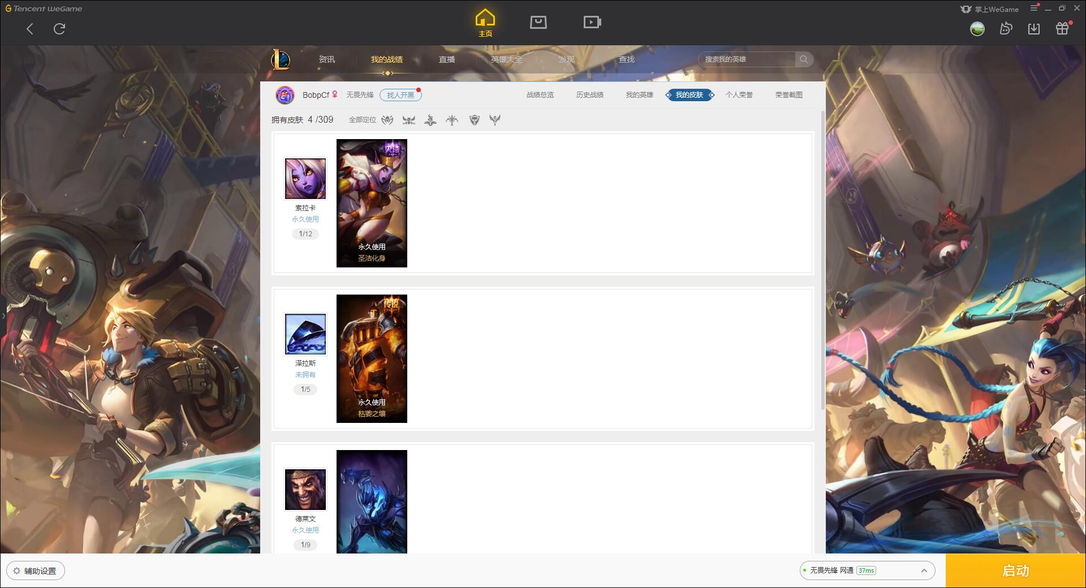The image size is (1086, 588).
Task: Open the flame mascot icon in top bar
Action: [x=1006, y=29]
